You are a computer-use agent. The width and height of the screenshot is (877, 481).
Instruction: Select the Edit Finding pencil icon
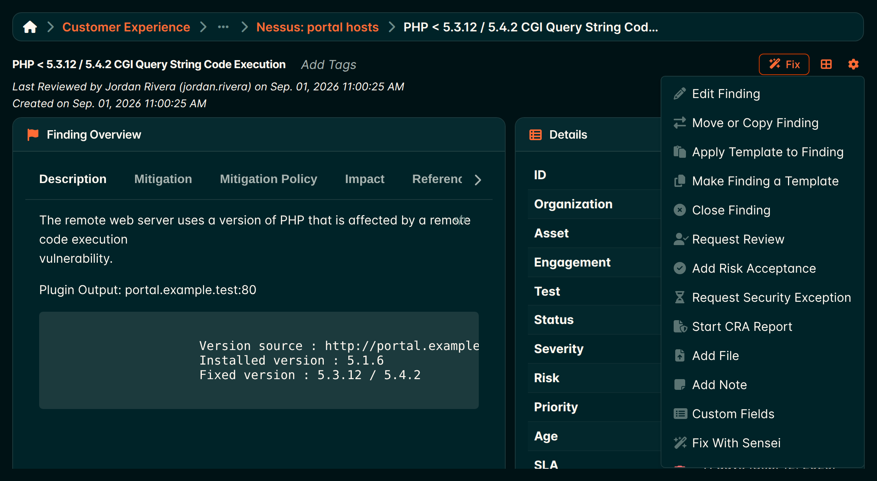680,94
